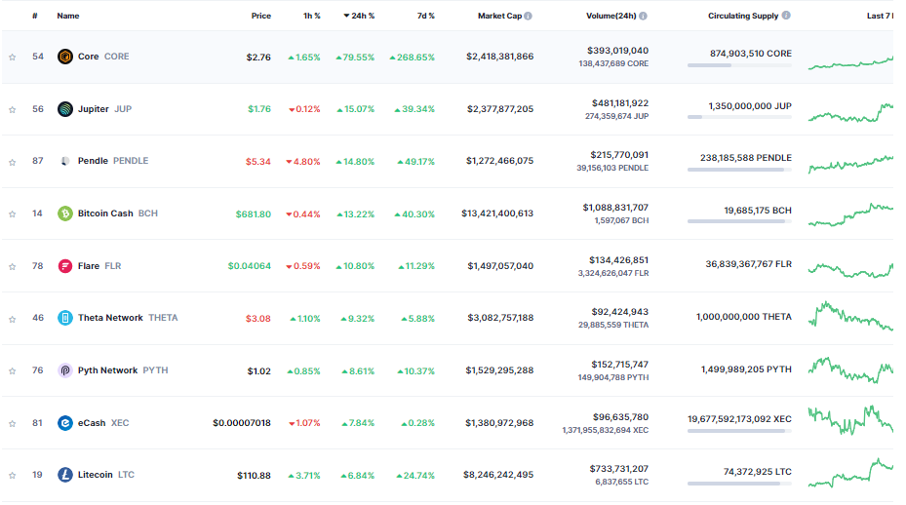
Task: Click the Theta Network logo icon
Action: 65,319
